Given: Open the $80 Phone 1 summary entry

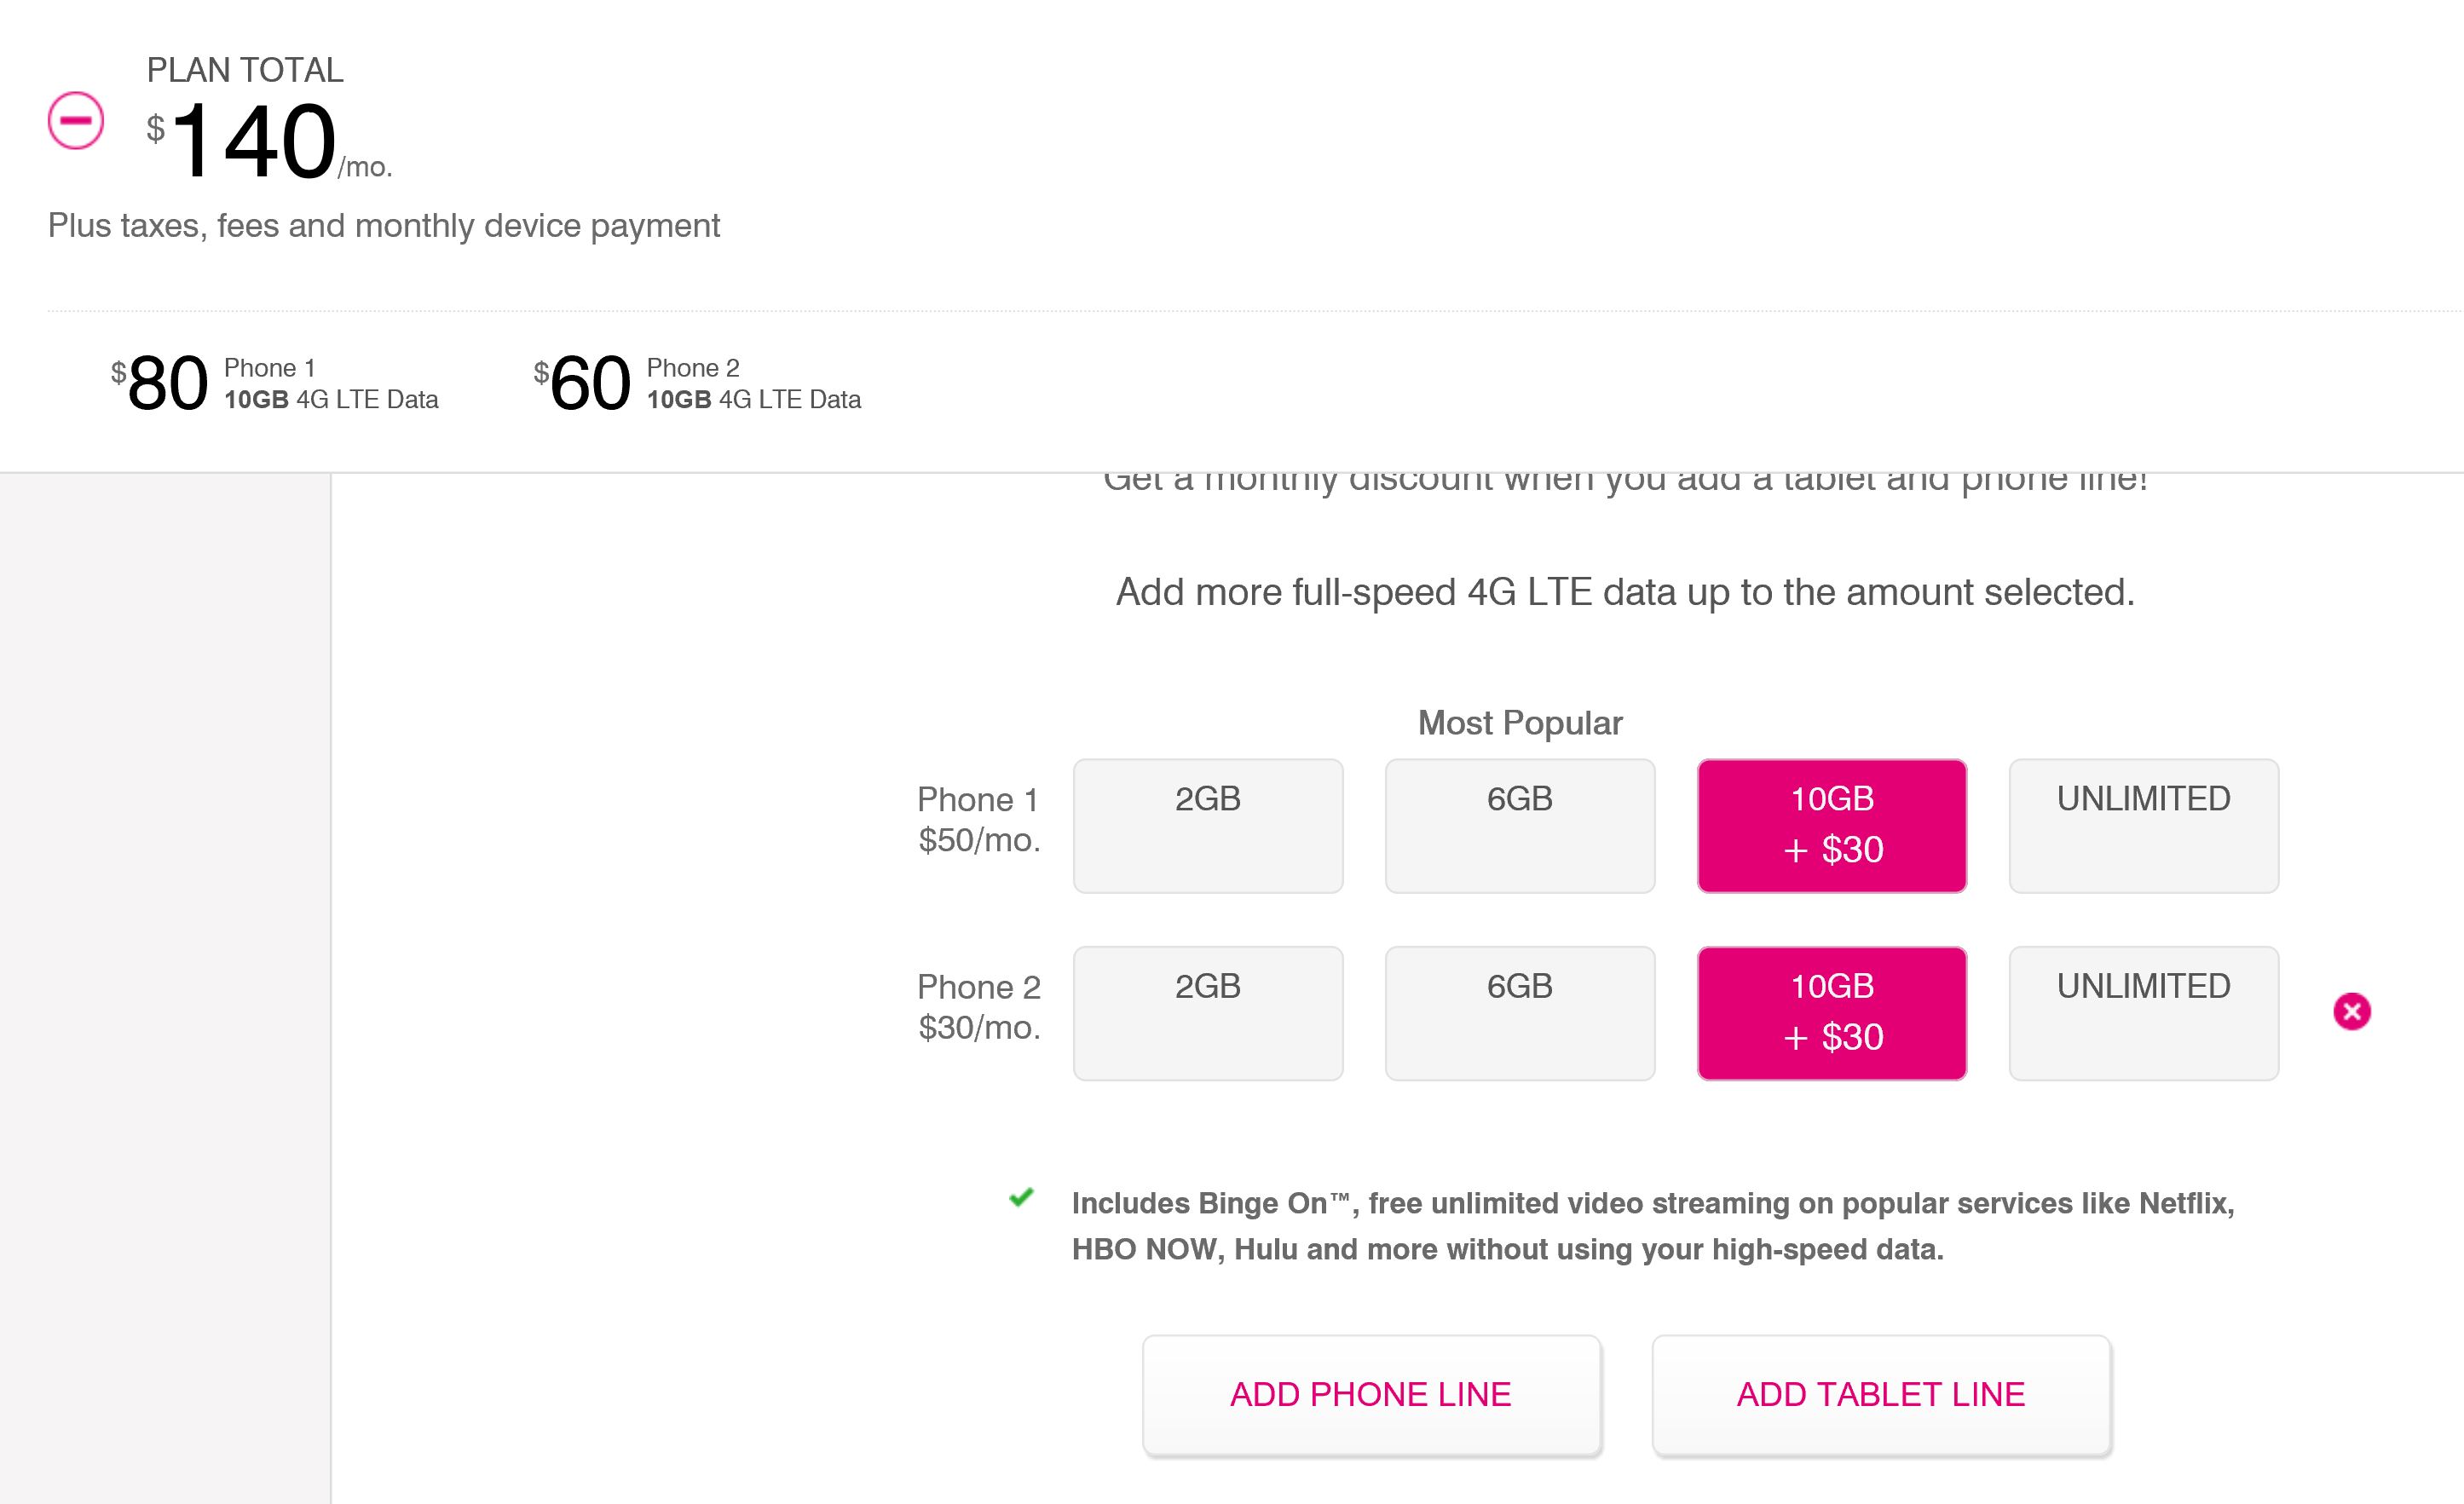Looking at the screenshot, I should [x=275, y=383].
